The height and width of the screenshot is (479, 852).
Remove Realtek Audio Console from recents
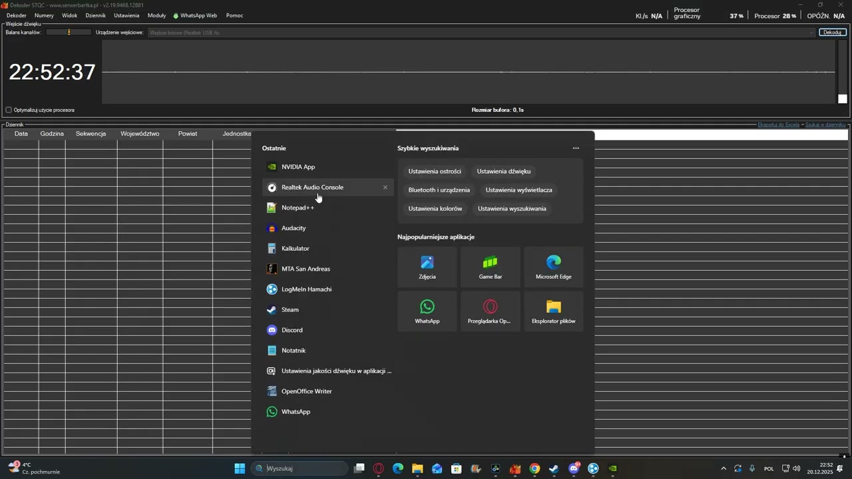(385, 188)
